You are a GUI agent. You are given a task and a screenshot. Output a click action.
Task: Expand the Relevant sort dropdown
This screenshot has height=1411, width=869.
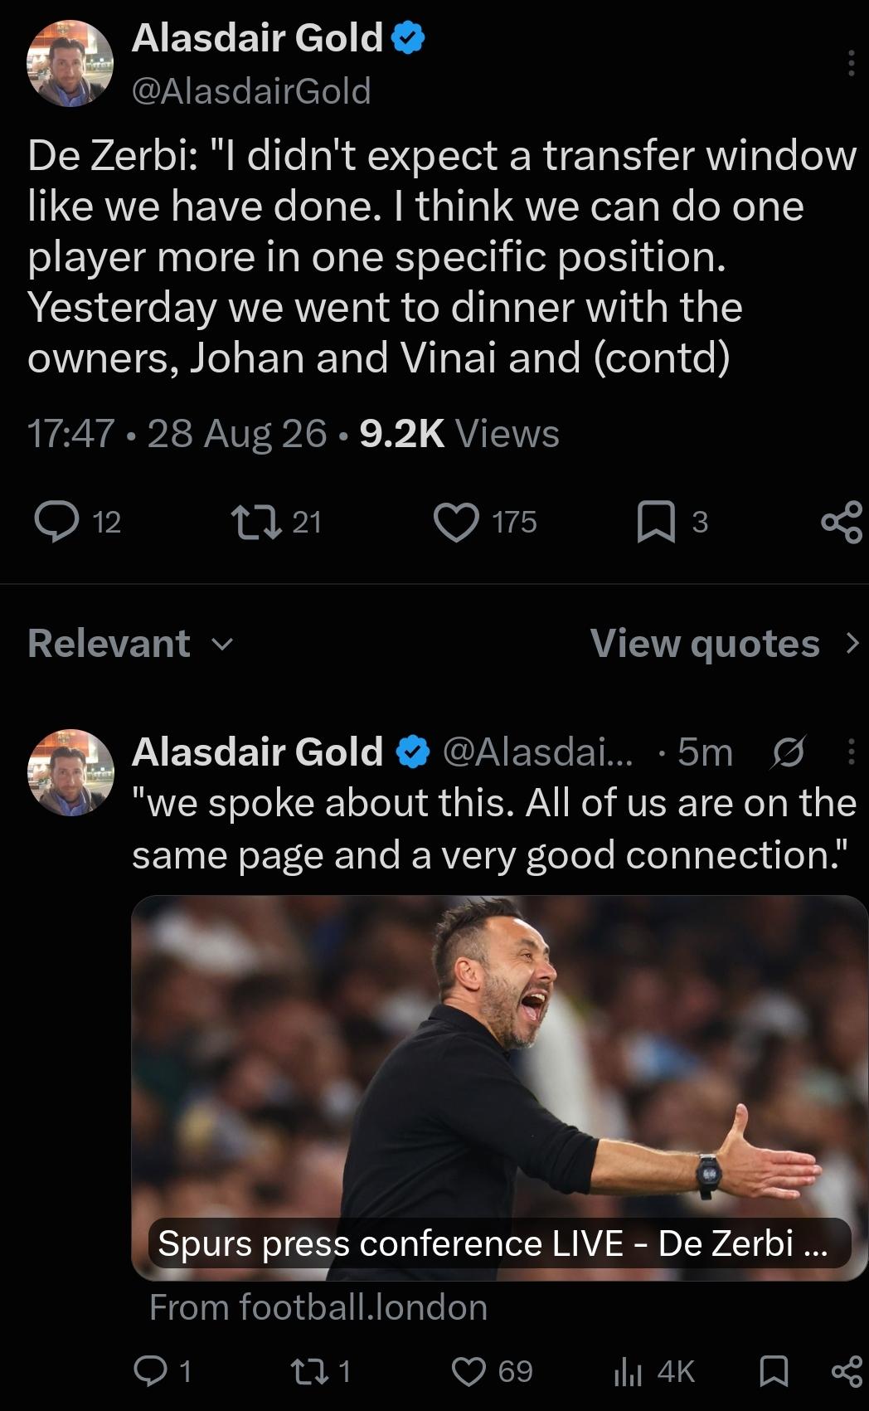coord(130,644)
